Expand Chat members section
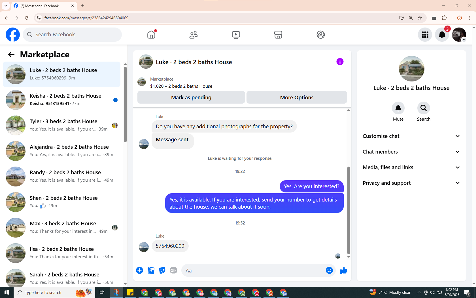The image size is (476, 298). (411, 152)
